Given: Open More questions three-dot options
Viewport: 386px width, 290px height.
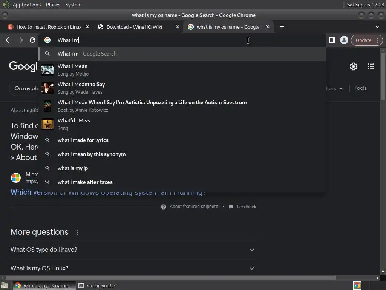Looking at the screenshot, I should point(77,233).
